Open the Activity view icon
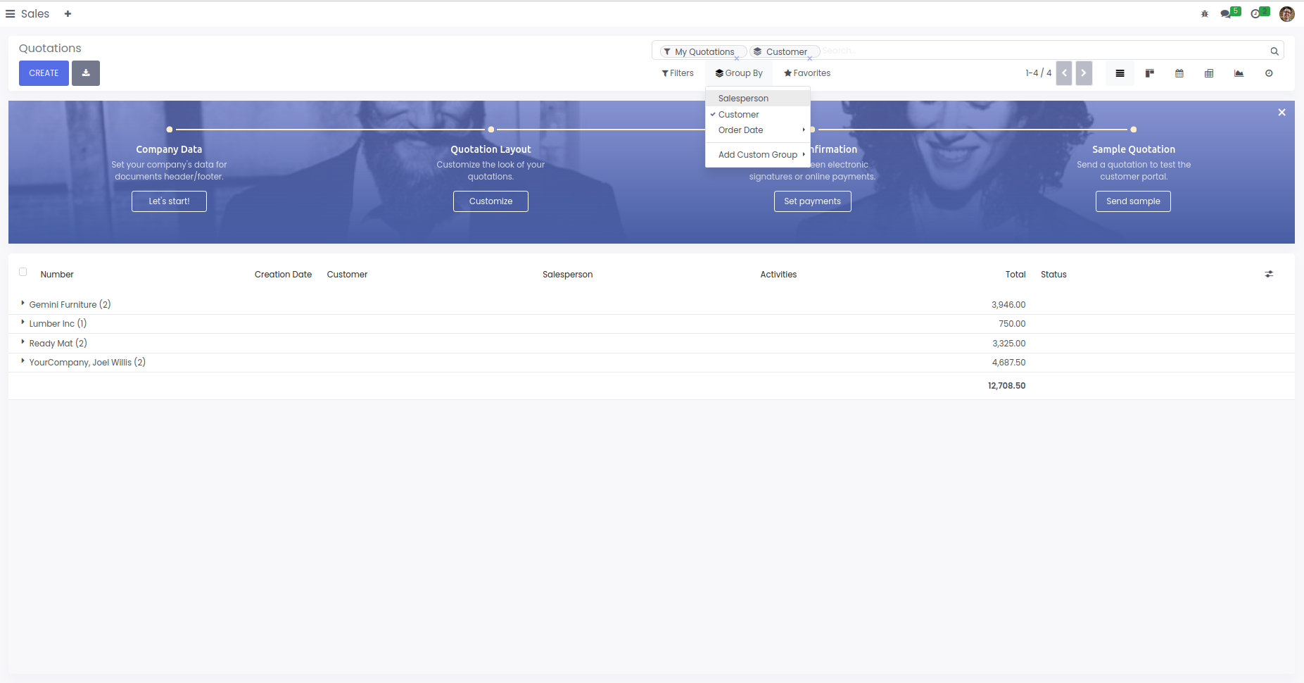The image size is (1304, 683). click(1269, 73)
